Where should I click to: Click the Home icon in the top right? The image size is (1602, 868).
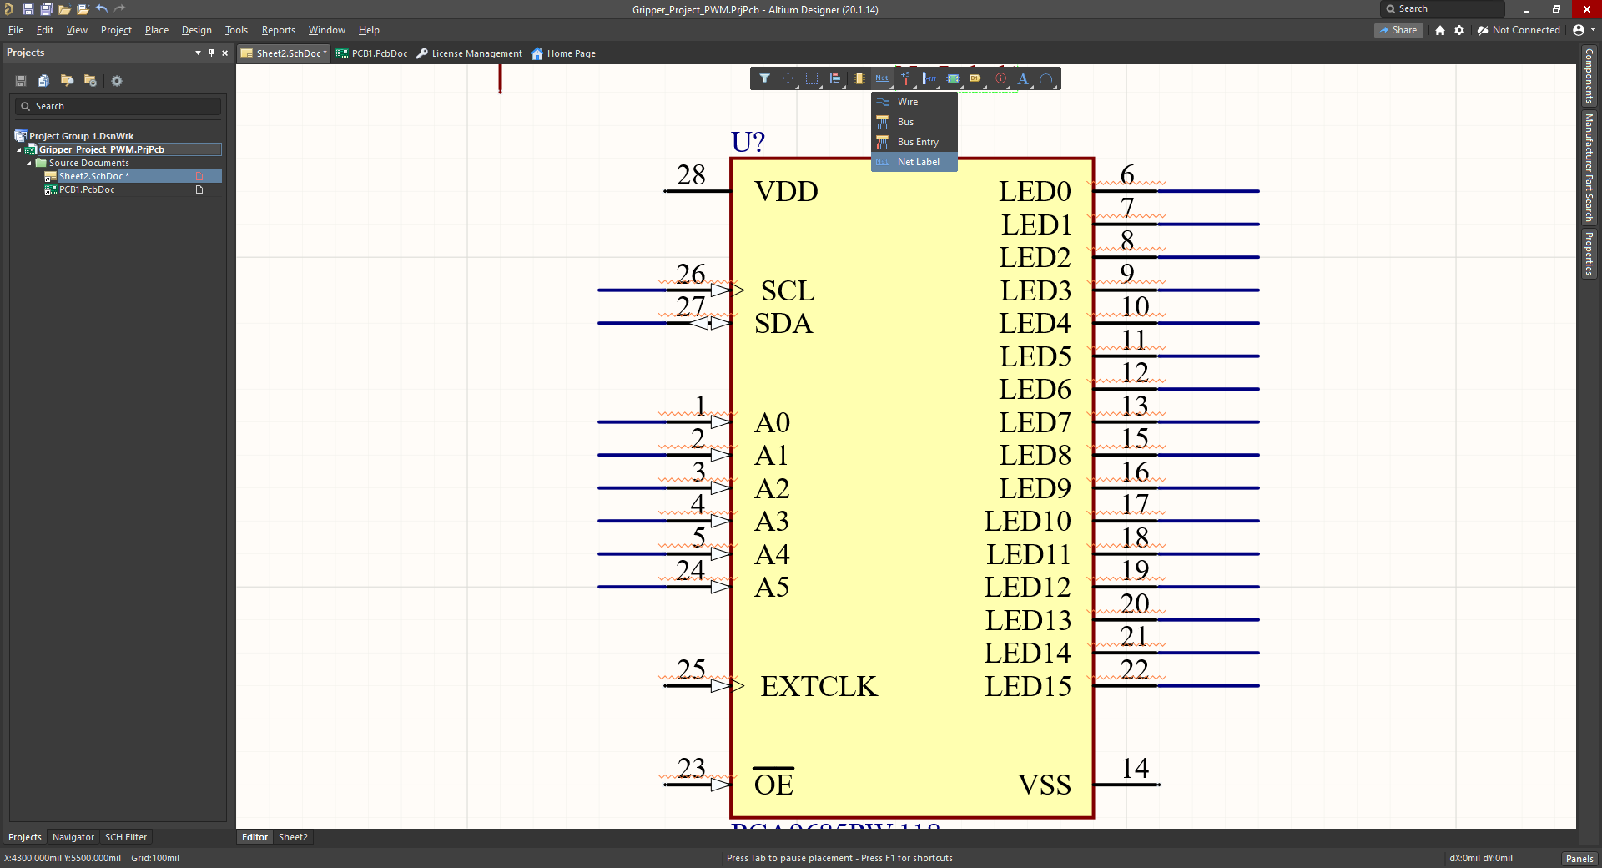click(1440, 30)
